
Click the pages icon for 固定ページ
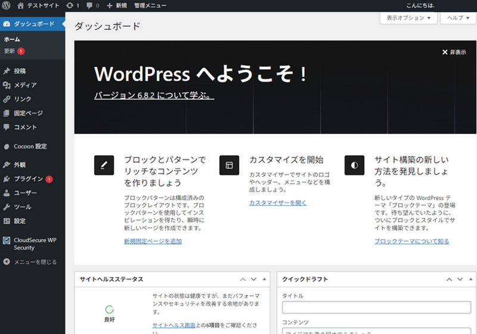(x=7, y=113)
